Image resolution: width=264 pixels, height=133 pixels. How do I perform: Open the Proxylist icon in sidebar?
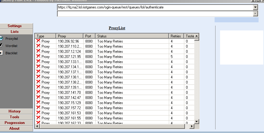[x=1, y=38]
